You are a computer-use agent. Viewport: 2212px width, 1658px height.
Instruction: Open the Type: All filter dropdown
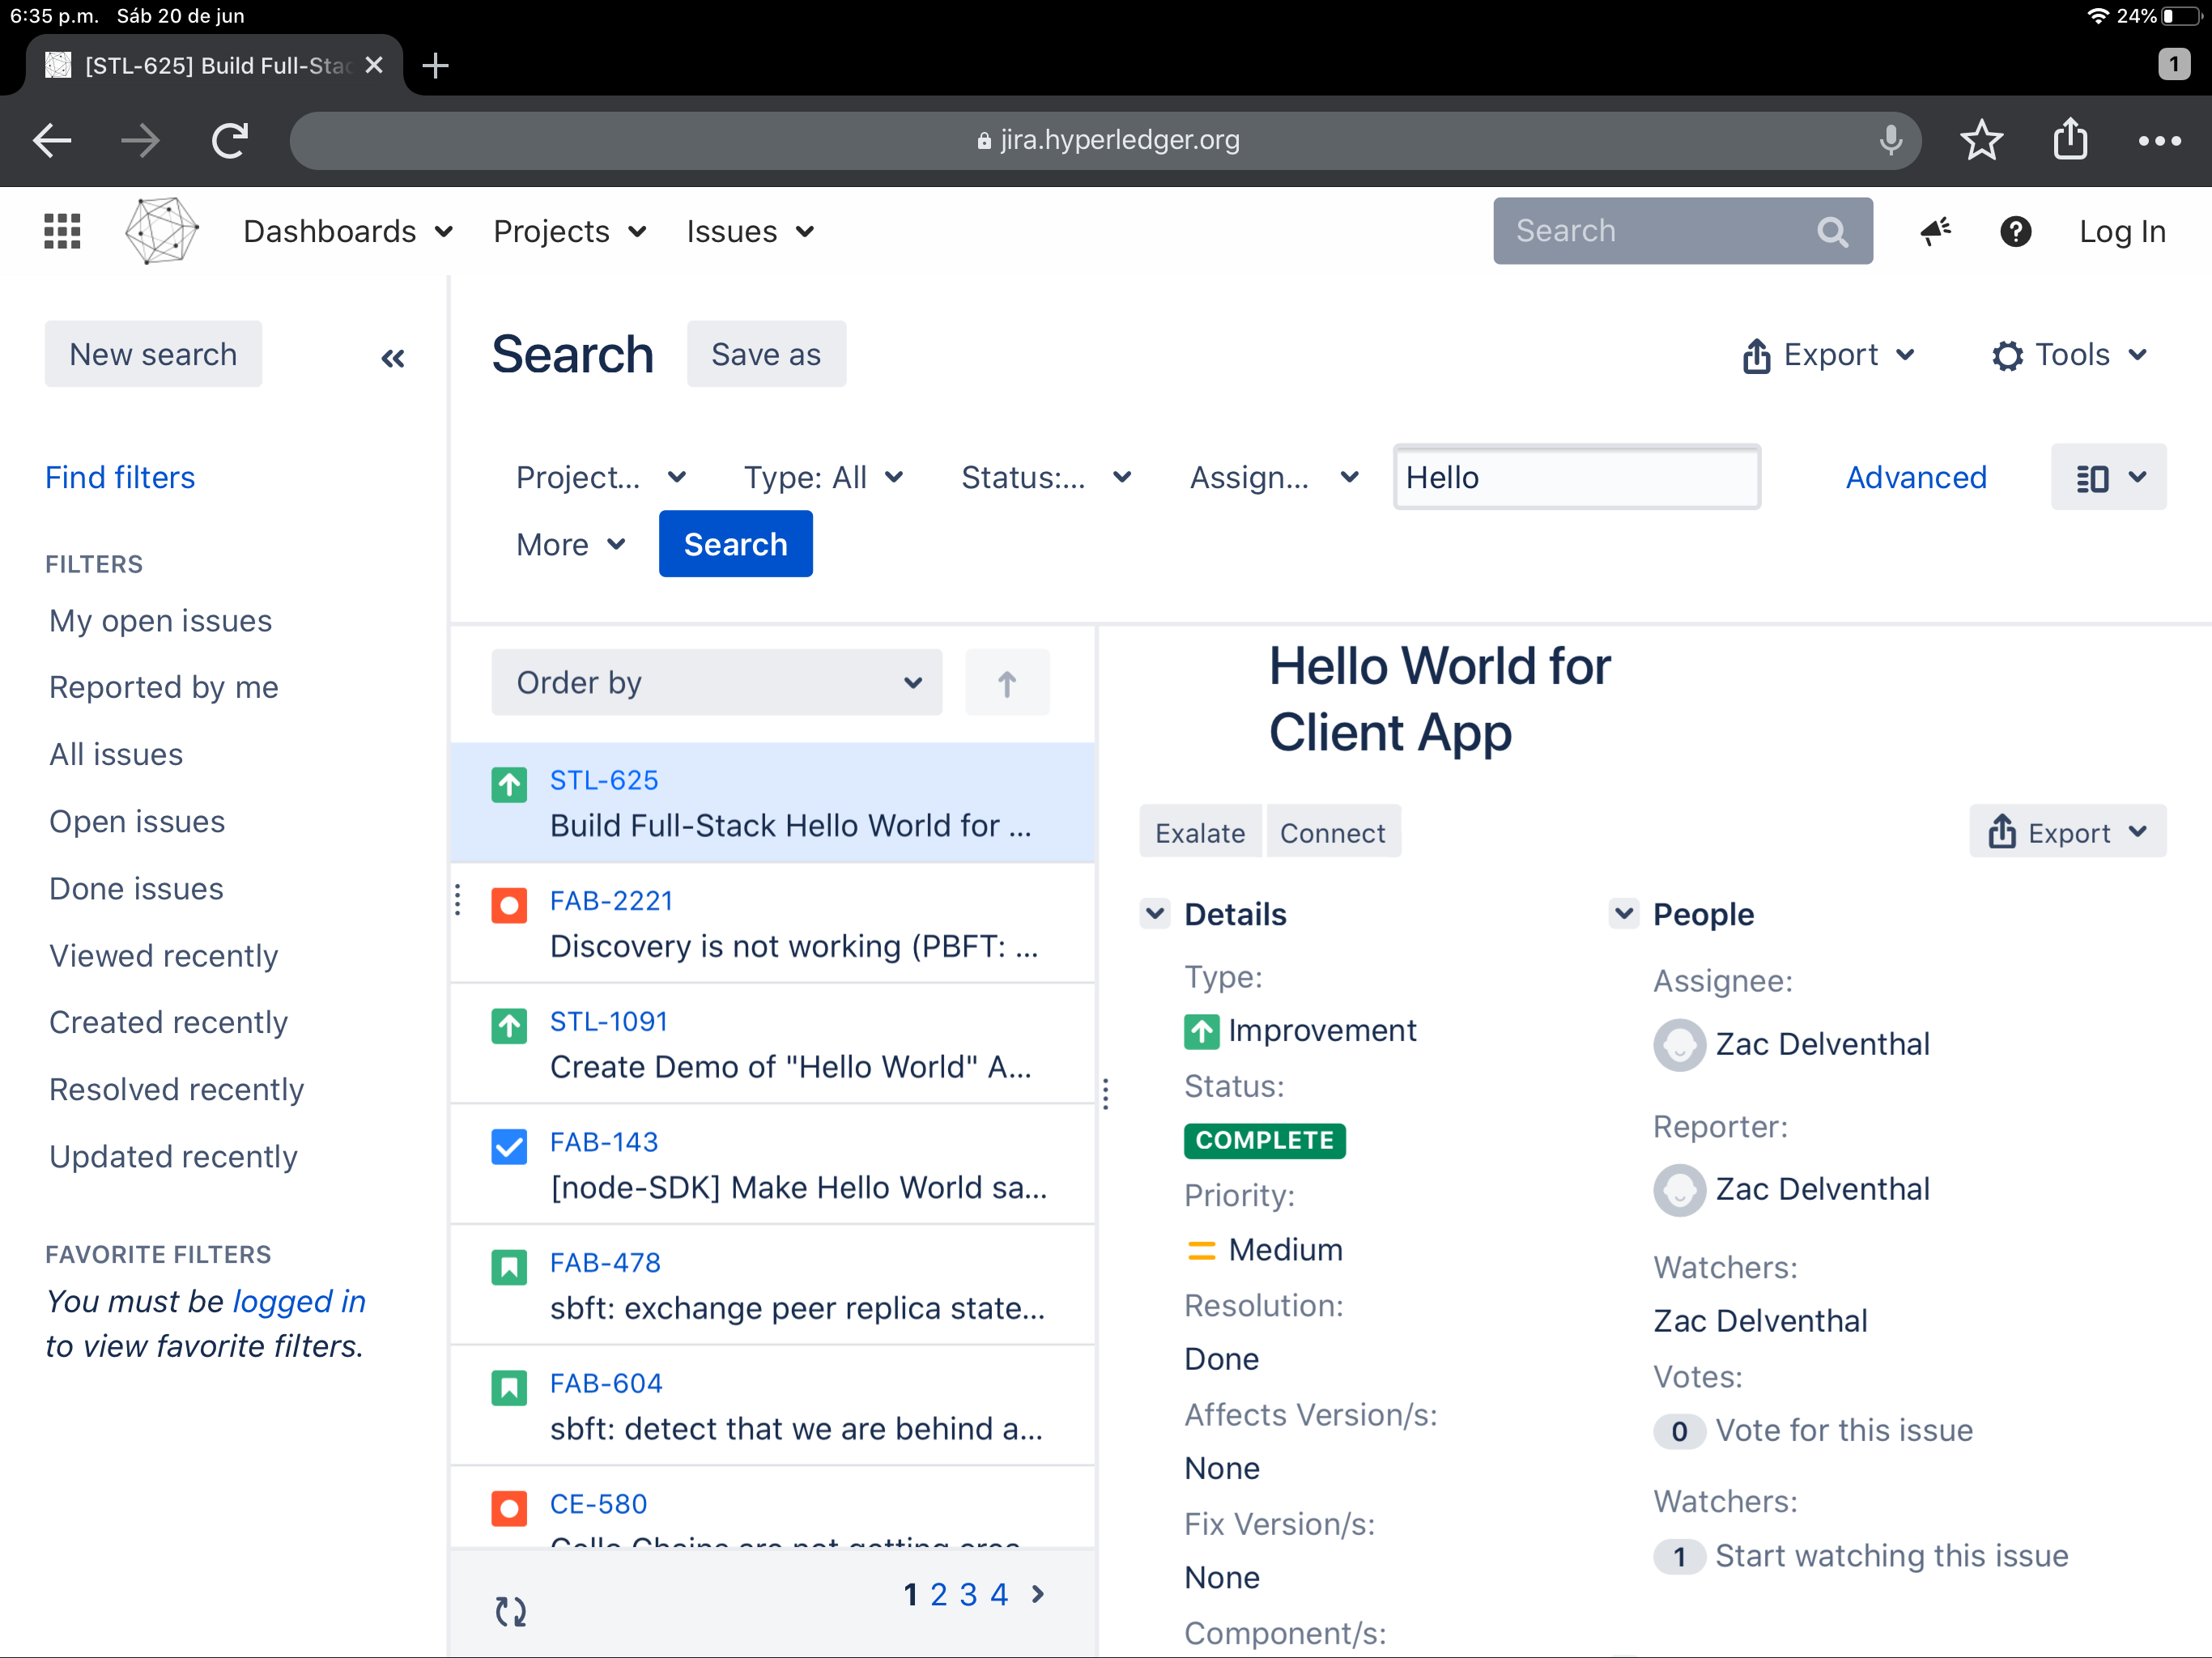pyautogui.click(x=823, y=478)
